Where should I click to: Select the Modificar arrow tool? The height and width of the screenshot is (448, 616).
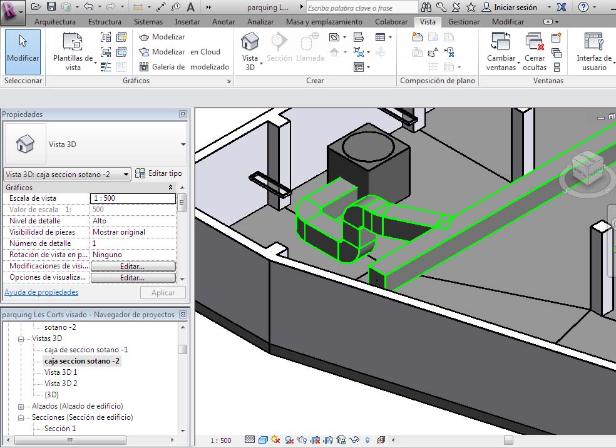click(x=23, y=49)
